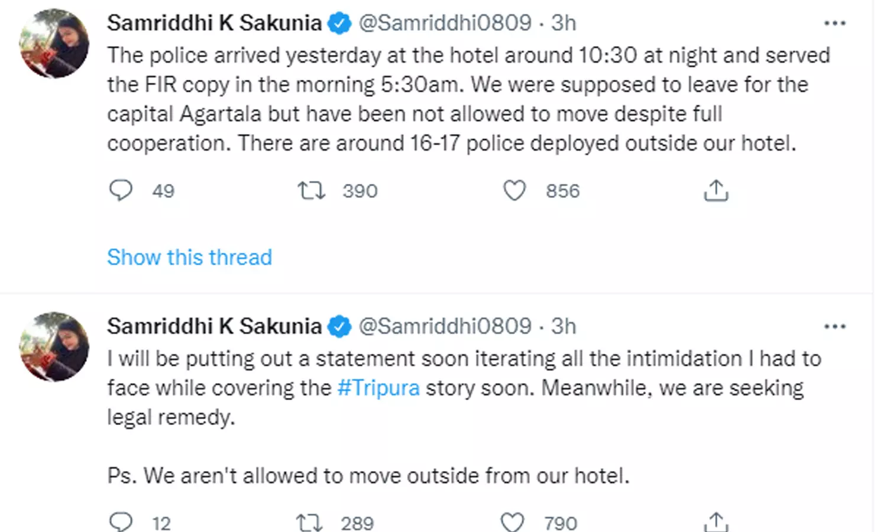
Task: Open more options menu on second tweet
Action: pyautogui.click(x=834, y=326)
